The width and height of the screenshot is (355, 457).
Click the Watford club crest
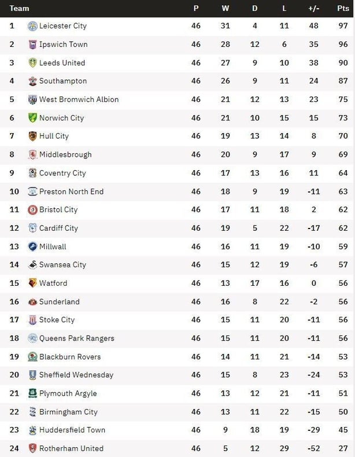[x=32, y=283]
